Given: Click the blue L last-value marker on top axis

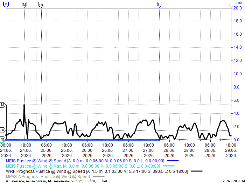Looking at the screenshot, I should 159,5.
